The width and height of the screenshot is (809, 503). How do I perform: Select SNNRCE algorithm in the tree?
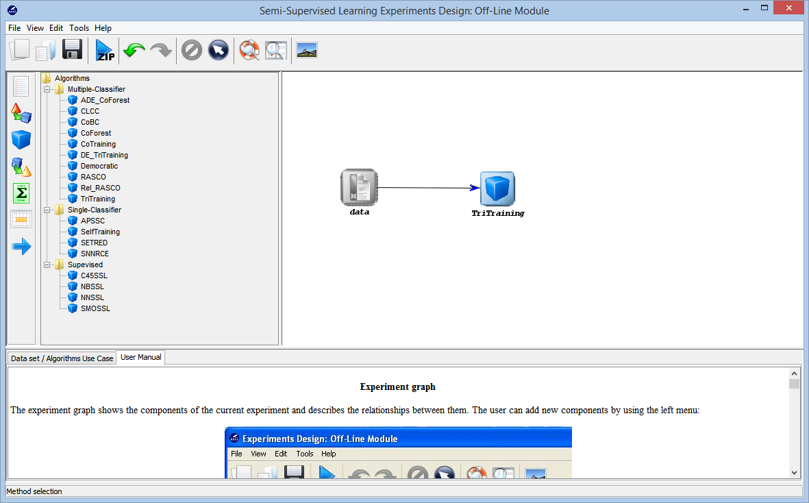pyautogui.click(x=95, y=254)
